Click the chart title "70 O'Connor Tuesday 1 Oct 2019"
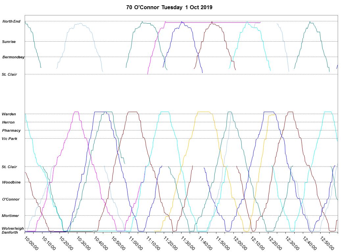Screen dimensions: 341x252 (x=169, y=7)
